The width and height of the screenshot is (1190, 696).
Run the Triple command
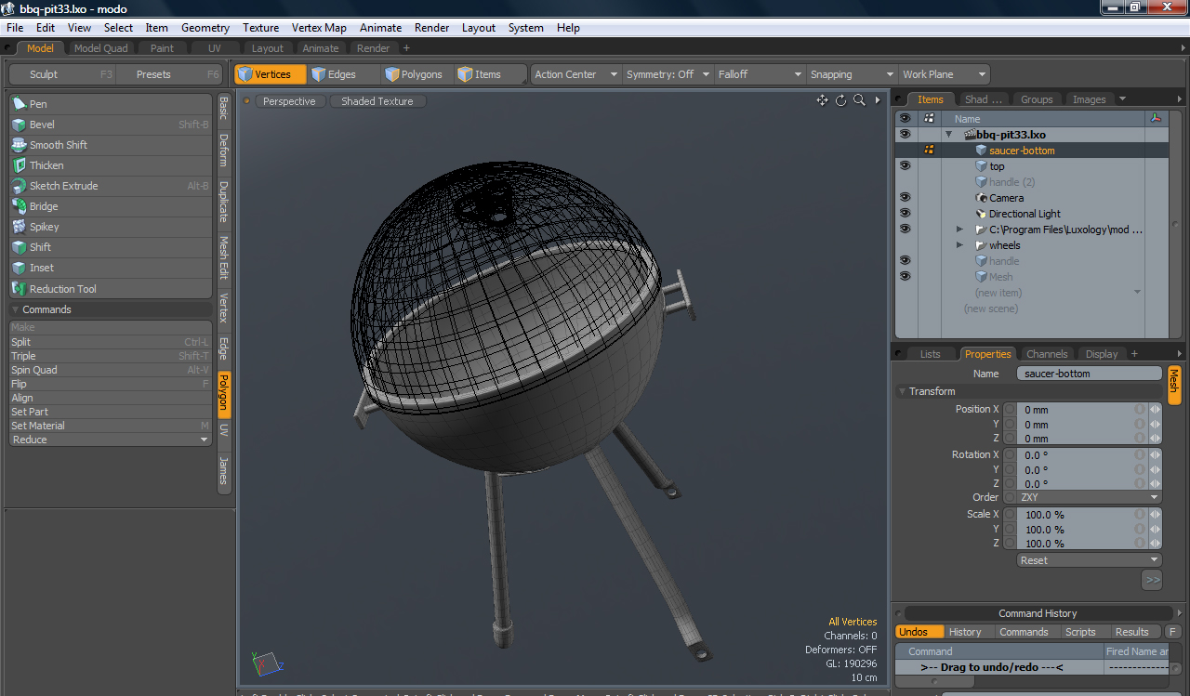click(x=111, y=356)
